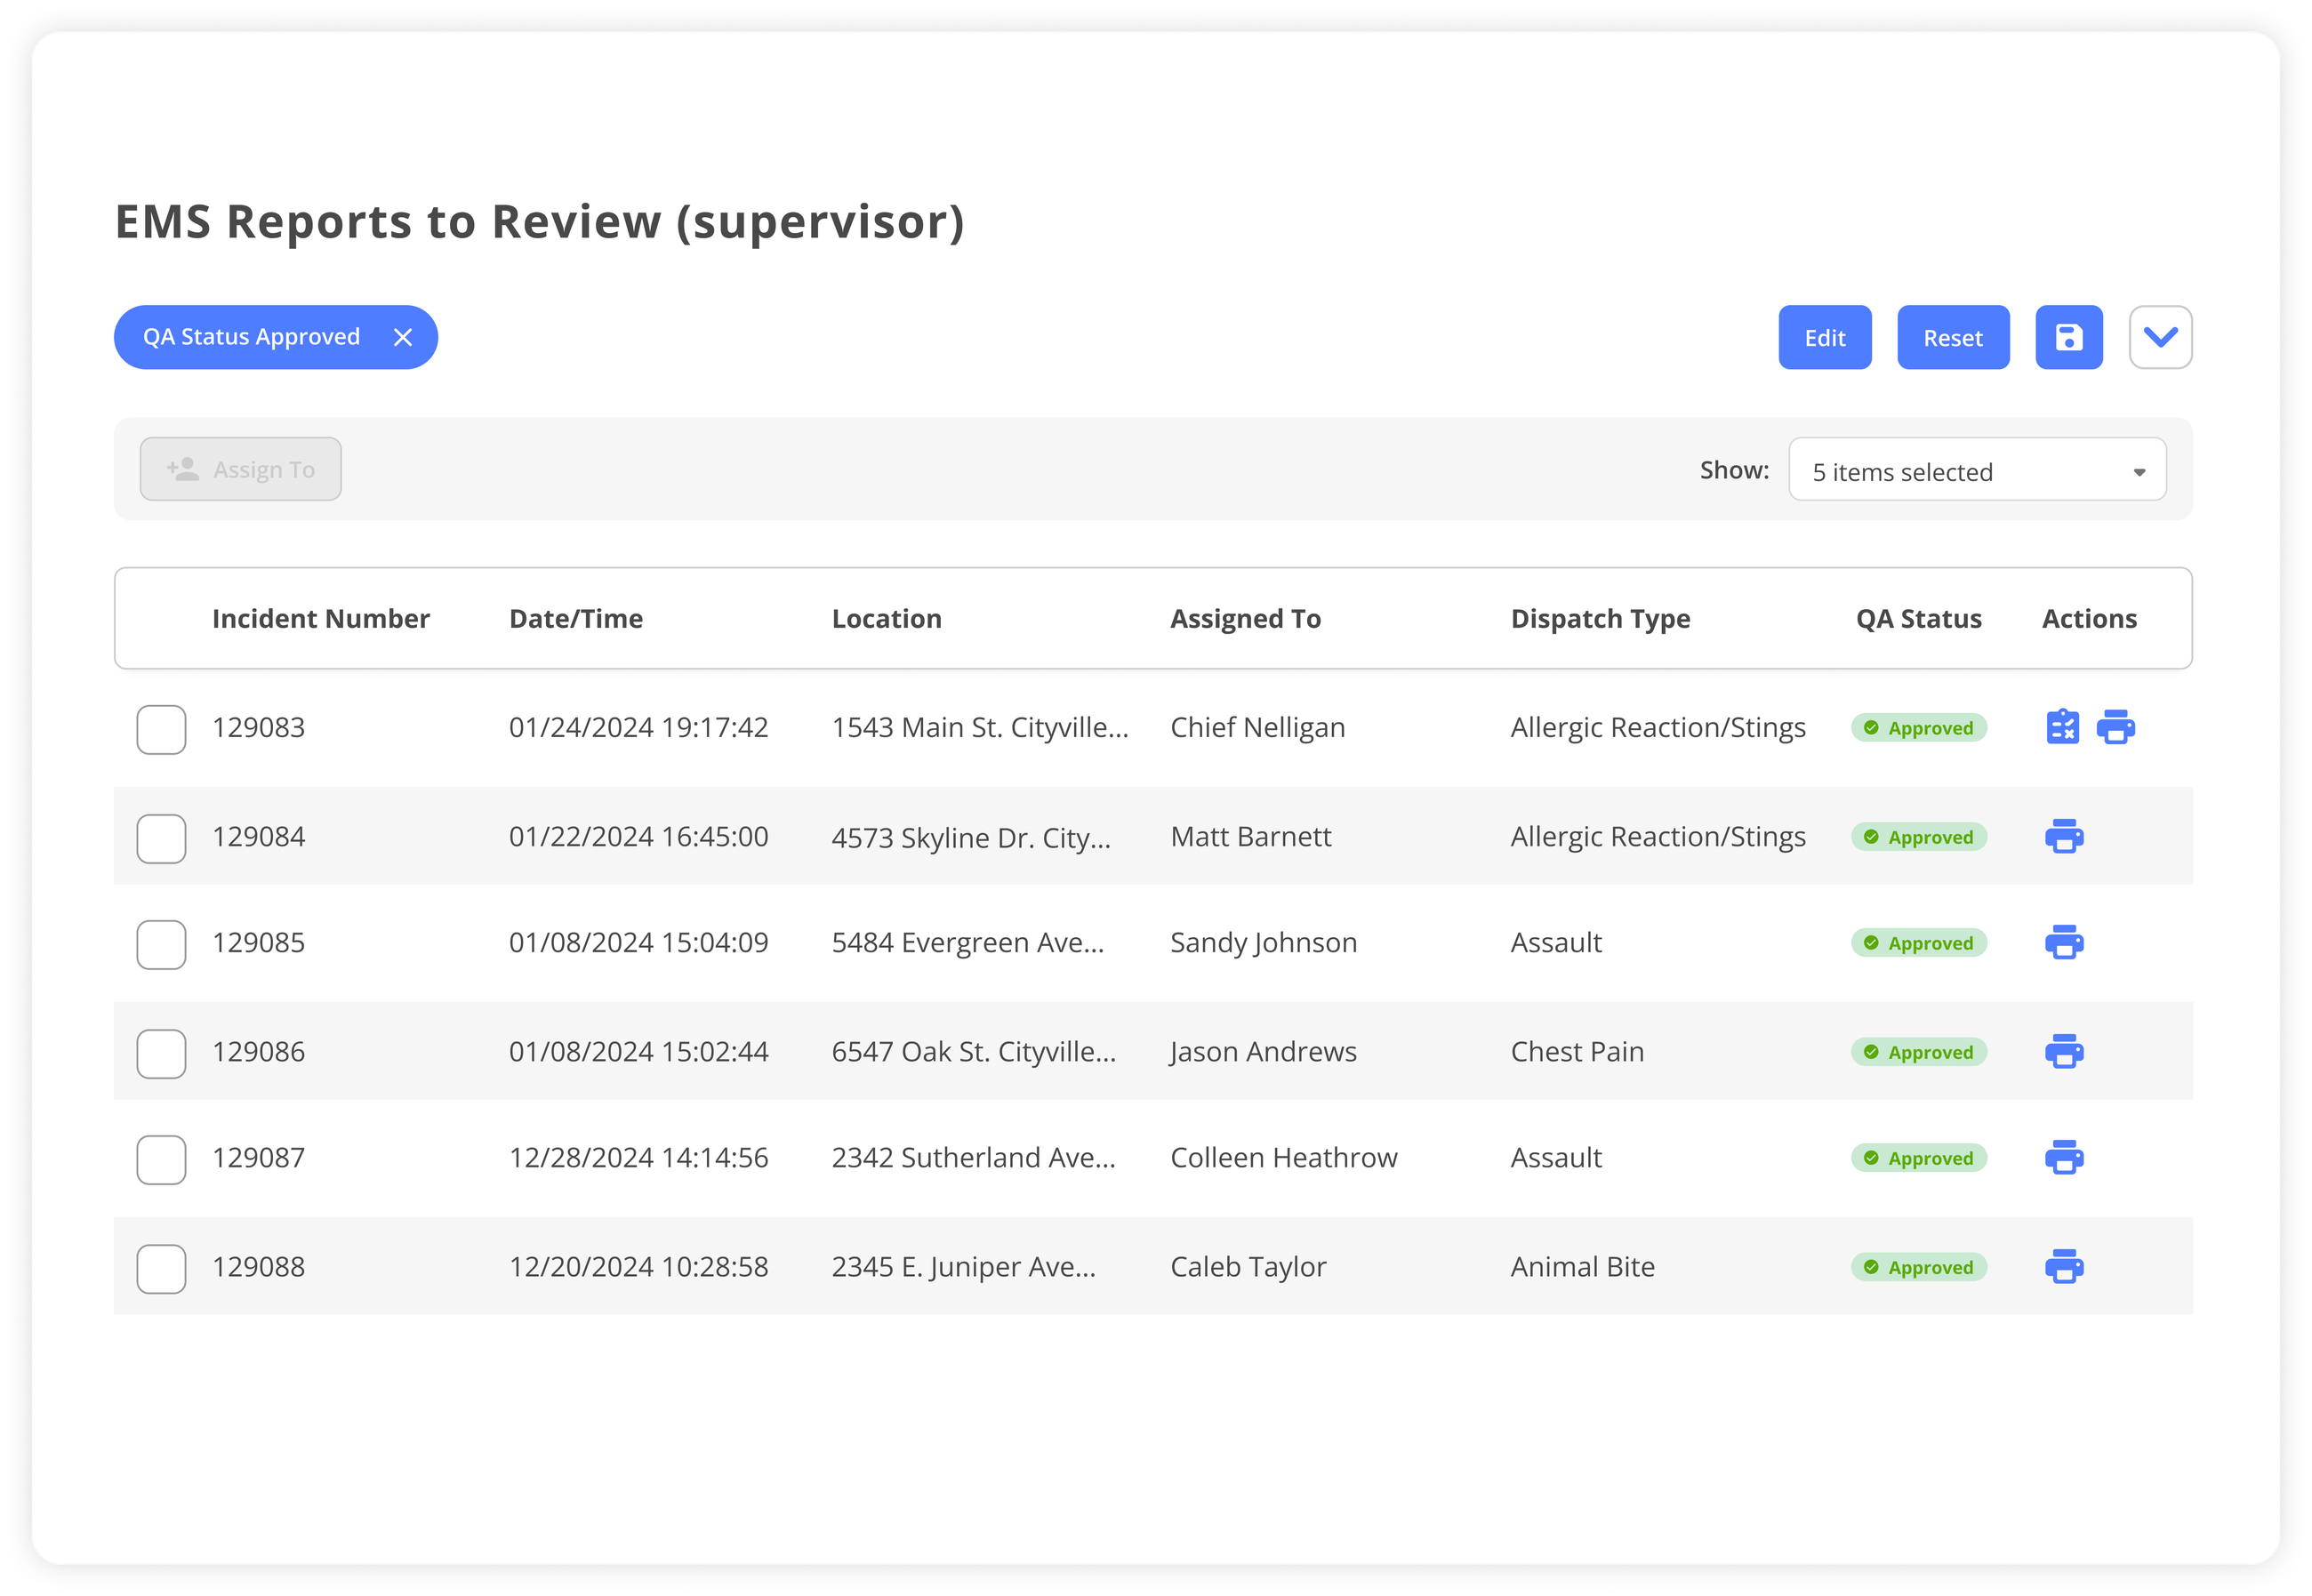
Task: Print report for incident 129087
Action: [2064, 1157]
